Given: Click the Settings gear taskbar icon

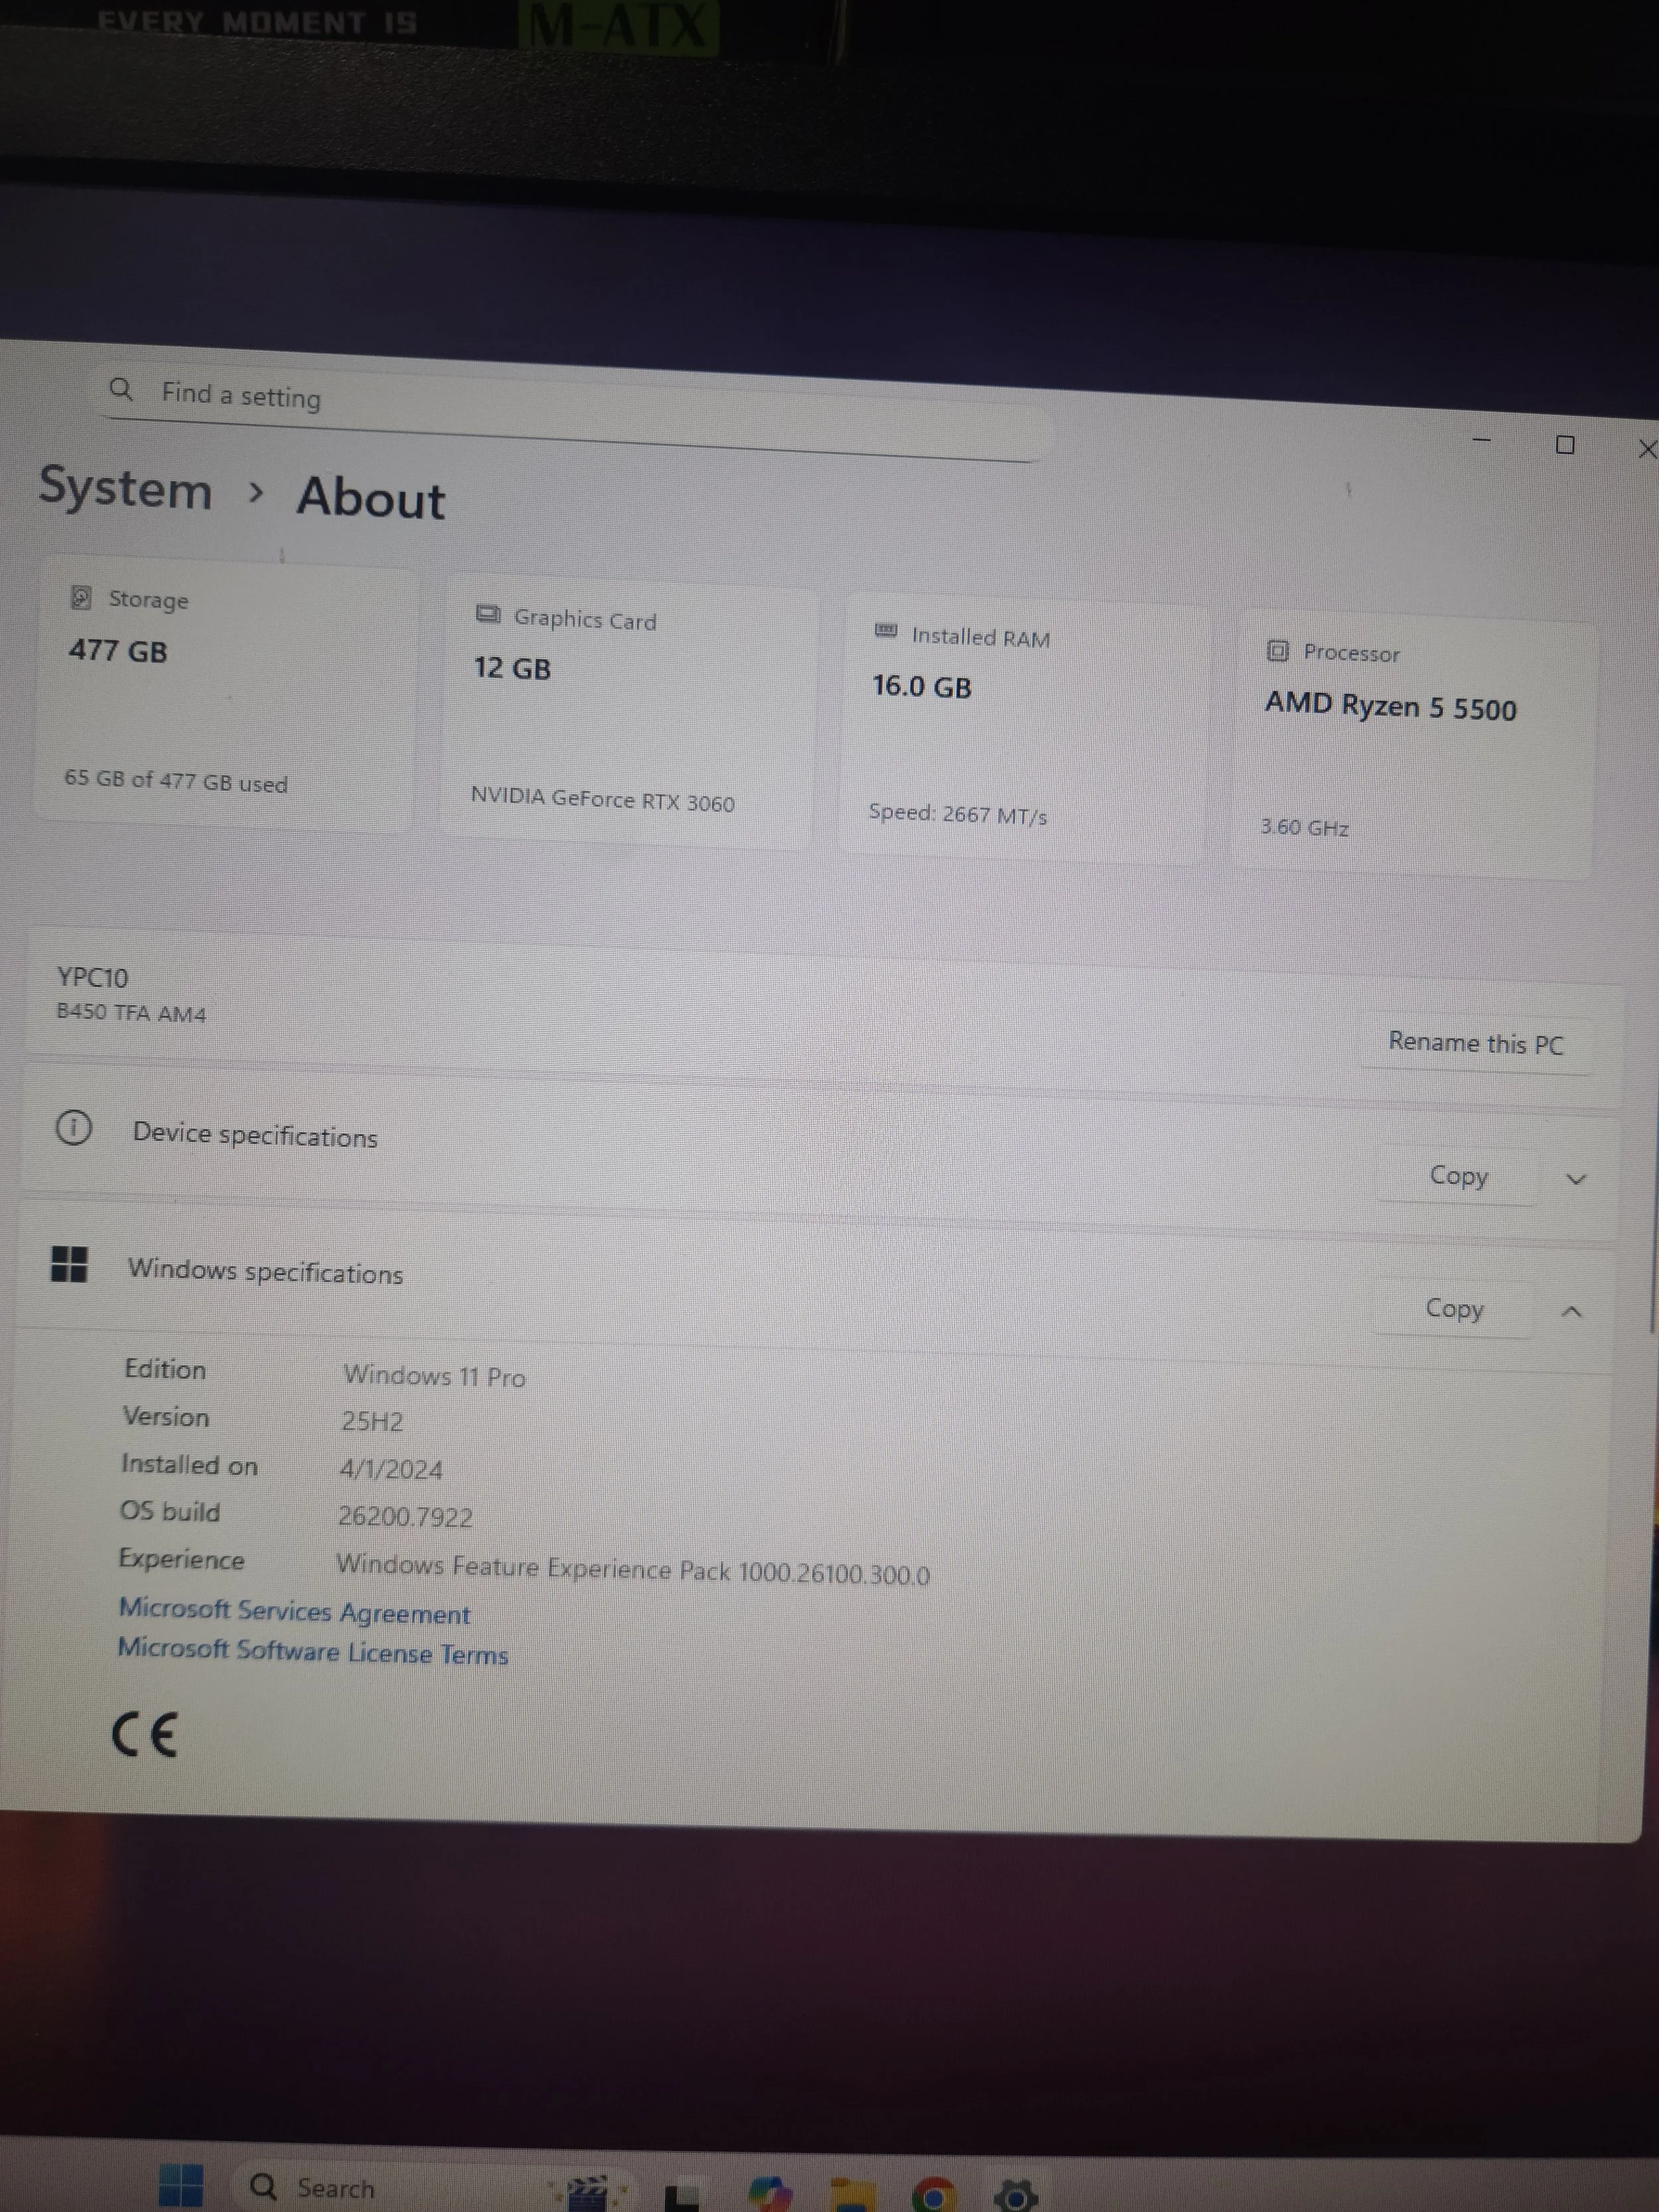Looking at the screenshot, I should tap(1015, 2194).
